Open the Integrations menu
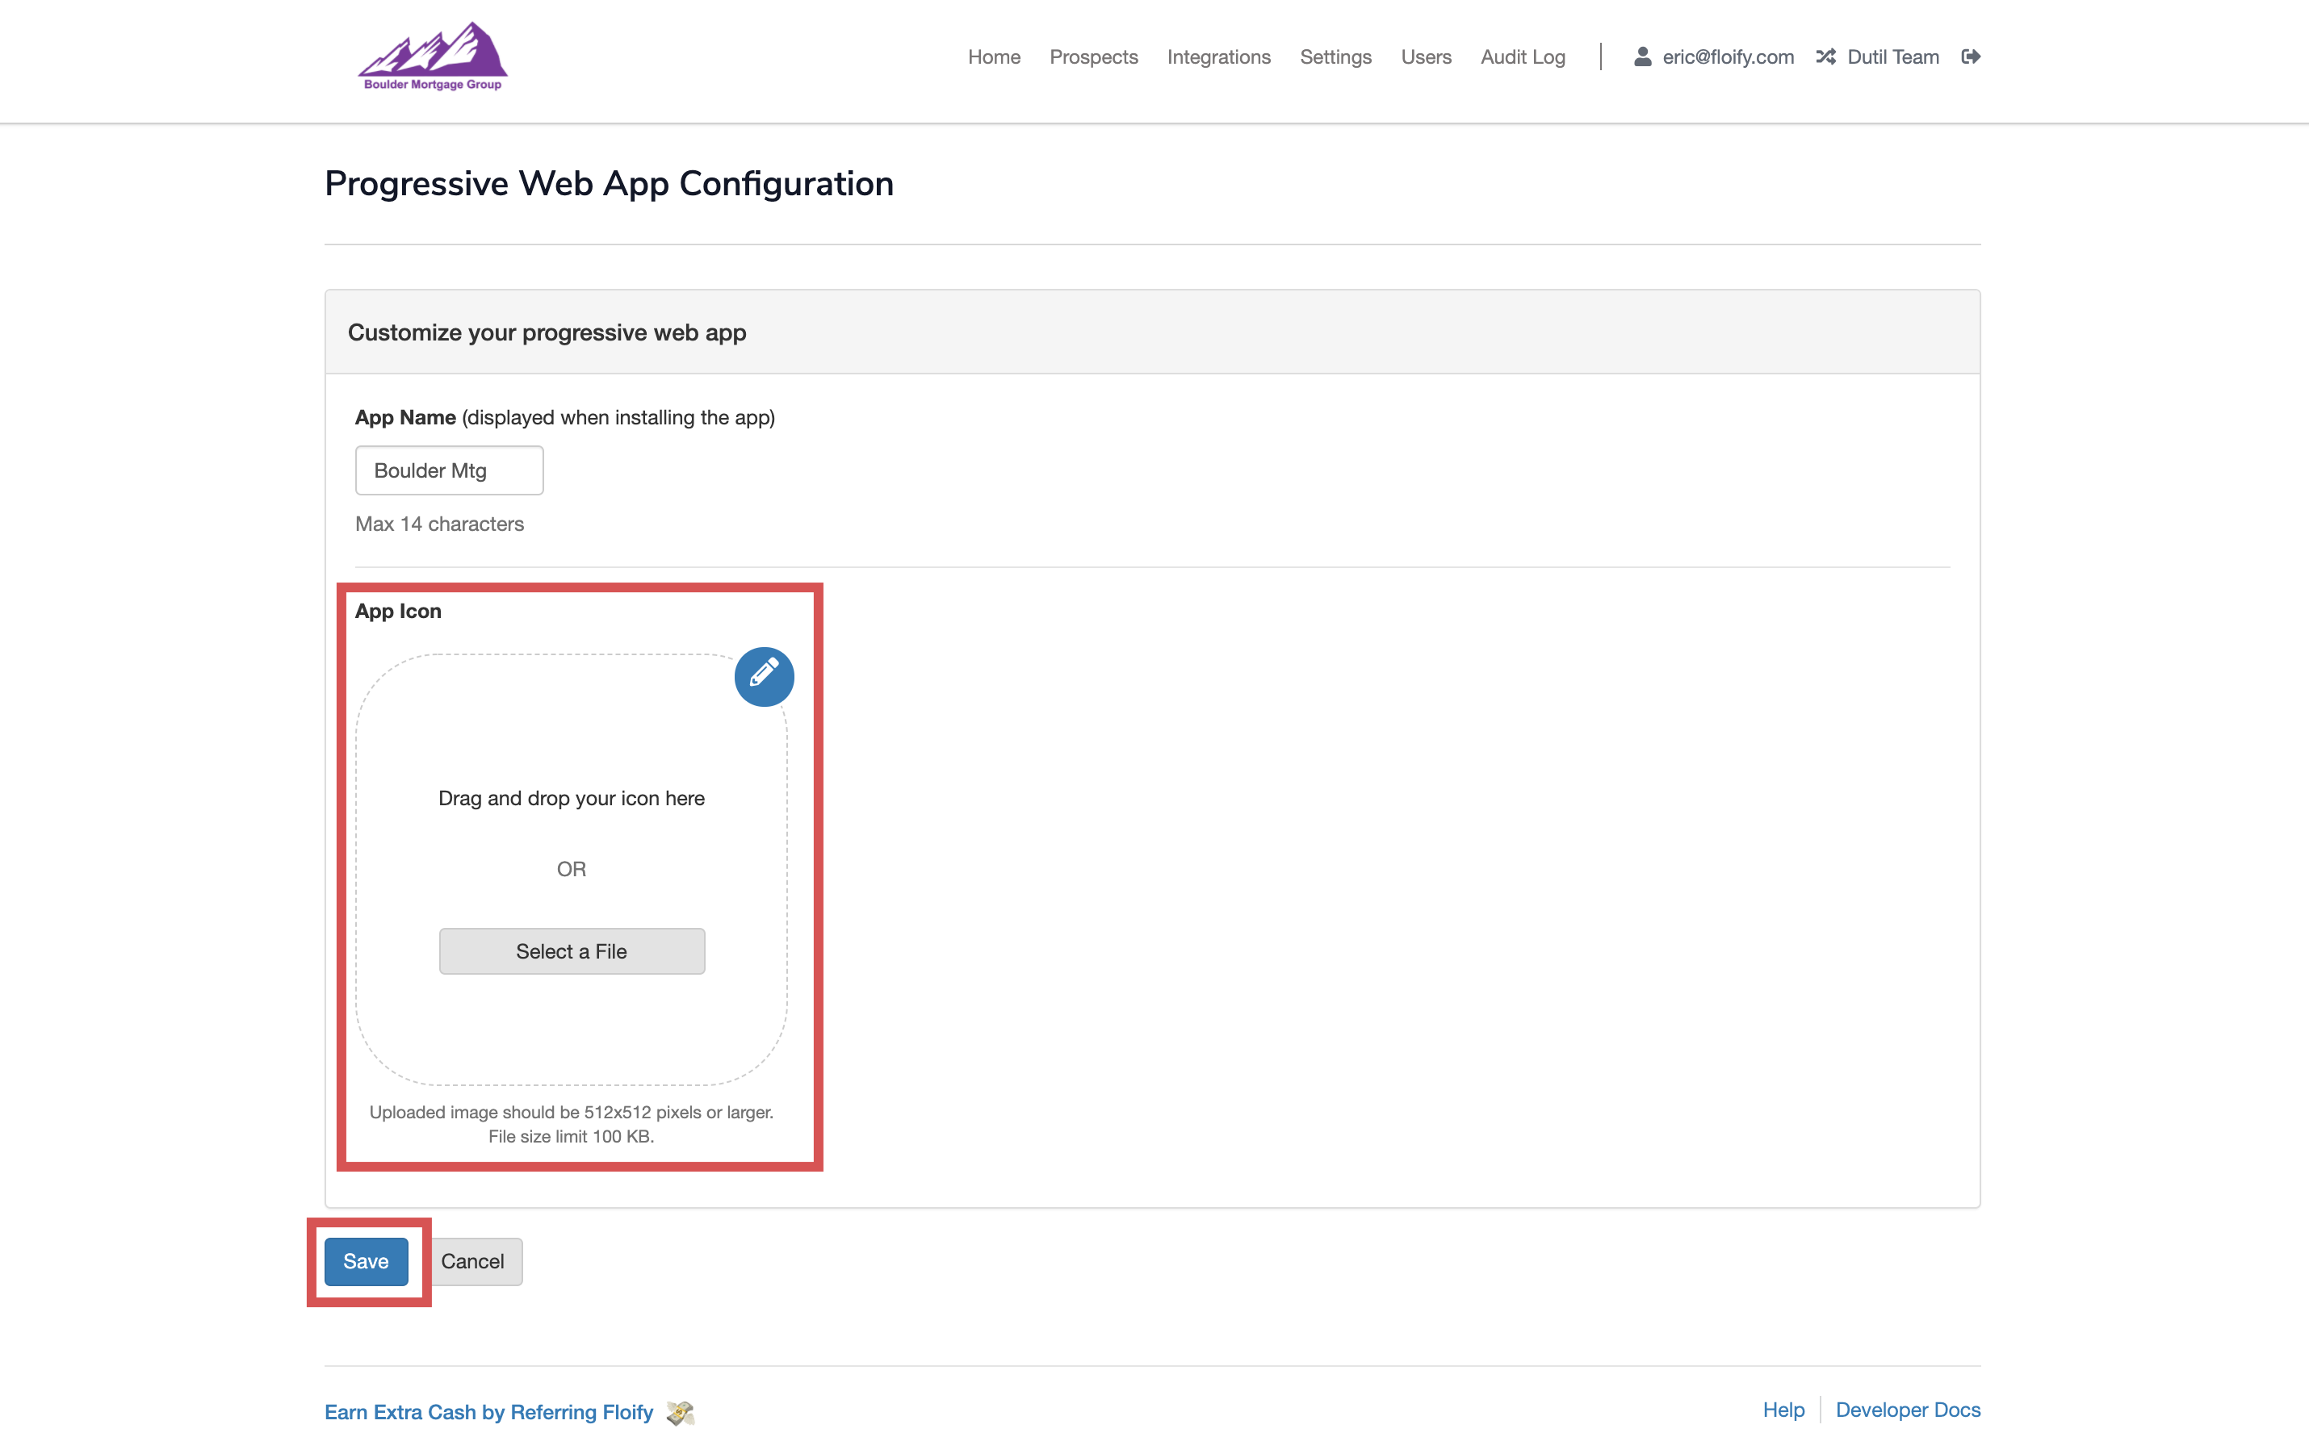2309x1433 pixels. click(1217, 56)
